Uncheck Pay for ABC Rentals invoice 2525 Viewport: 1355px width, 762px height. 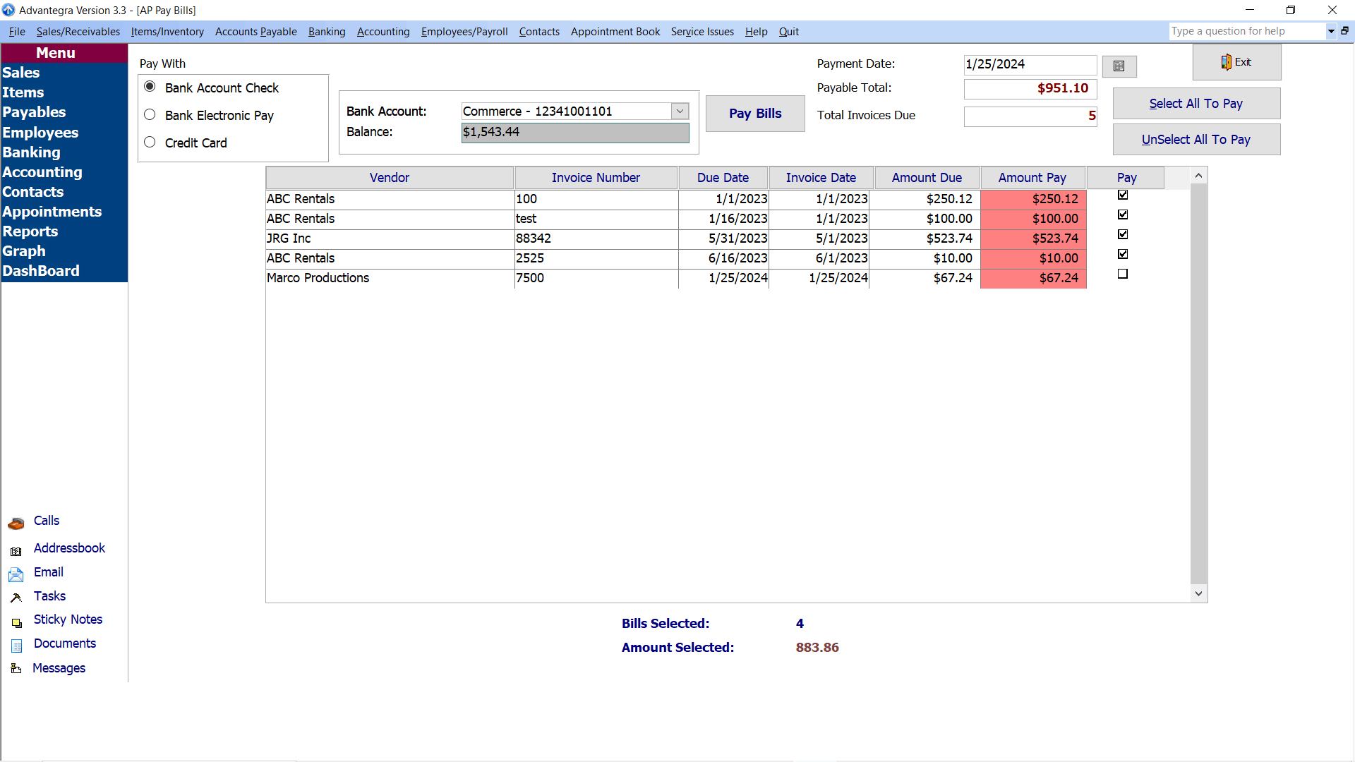coord(1123,254)
